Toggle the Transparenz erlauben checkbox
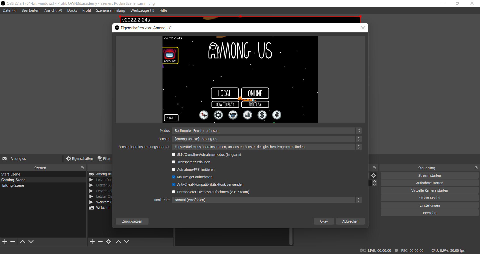 click(x=174, y=162)
